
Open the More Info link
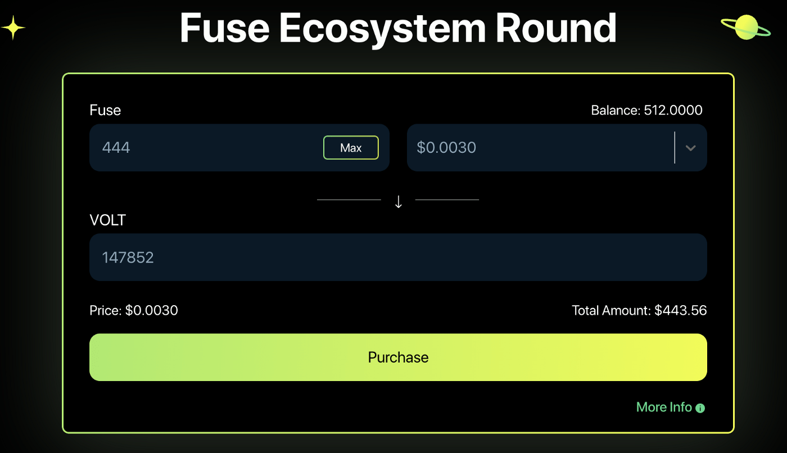pyautogui.click(x=664, y=407)
